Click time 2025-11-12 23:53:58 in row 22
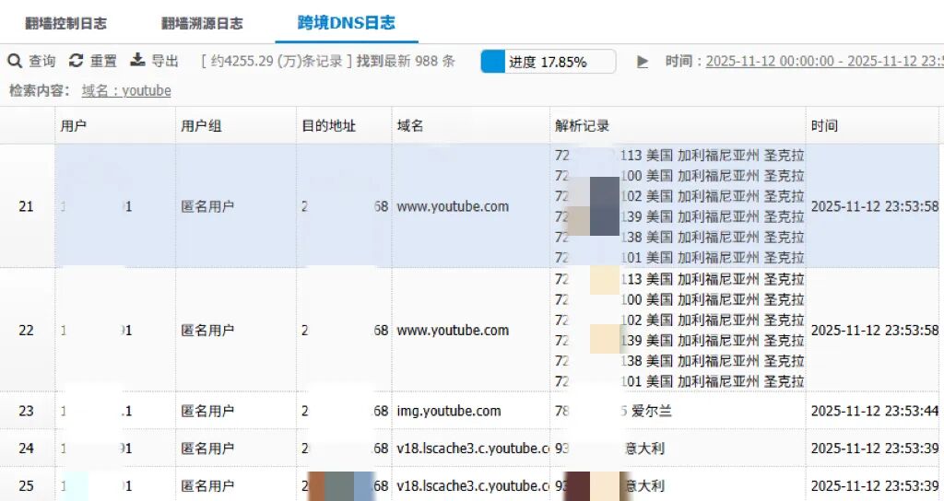The image size is (944, 501). pos(875,331)
